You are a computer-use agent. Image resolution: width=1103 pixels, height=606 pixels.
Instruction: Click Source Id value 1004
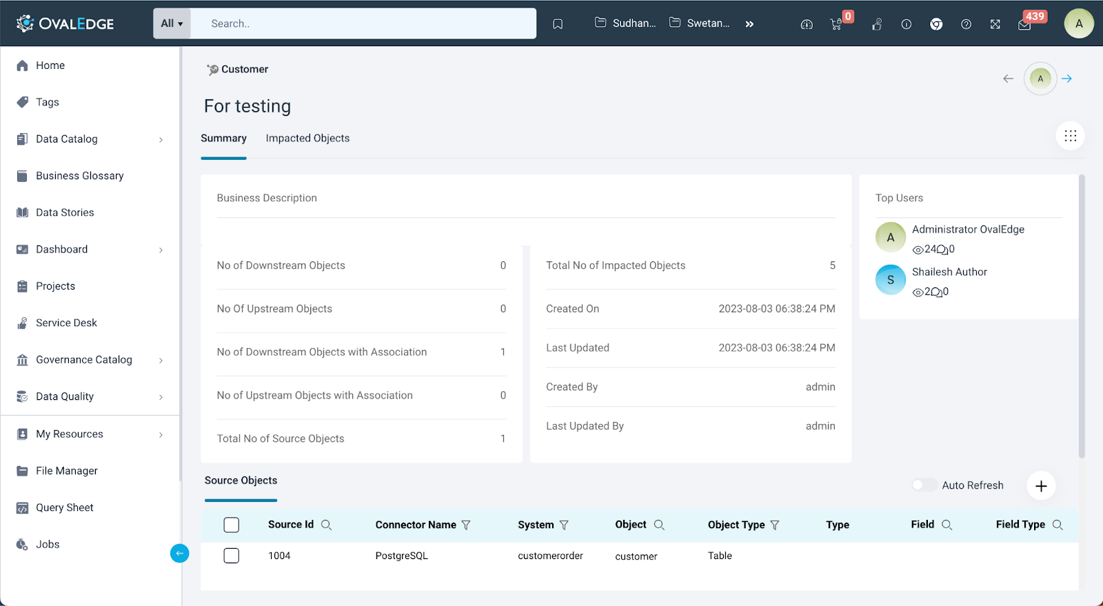[x=279, y=556]
